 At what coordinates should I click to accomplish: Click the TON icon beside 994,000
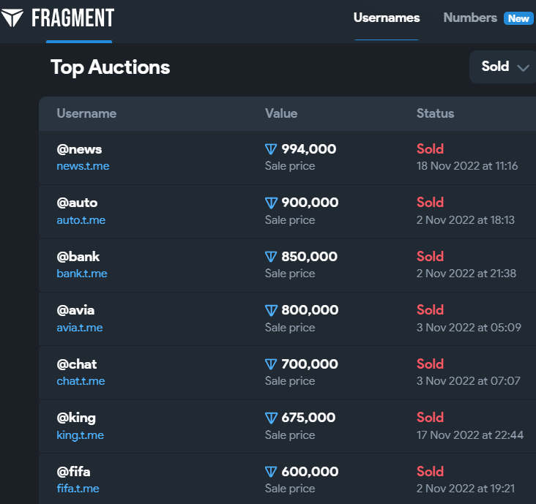271,149
